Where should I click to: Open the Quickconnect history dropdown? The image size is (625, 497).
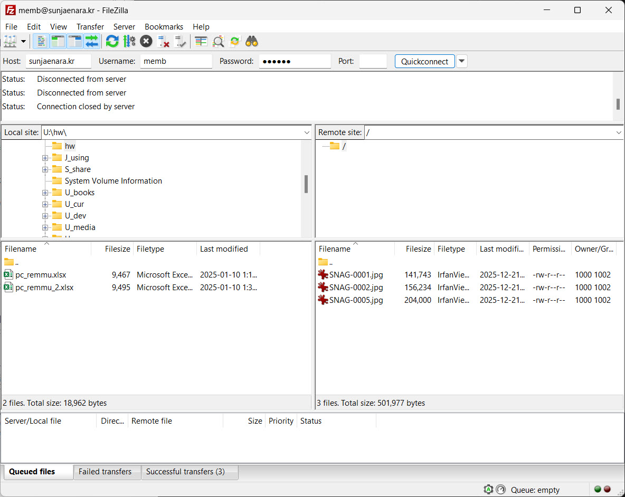coord(462,61)
